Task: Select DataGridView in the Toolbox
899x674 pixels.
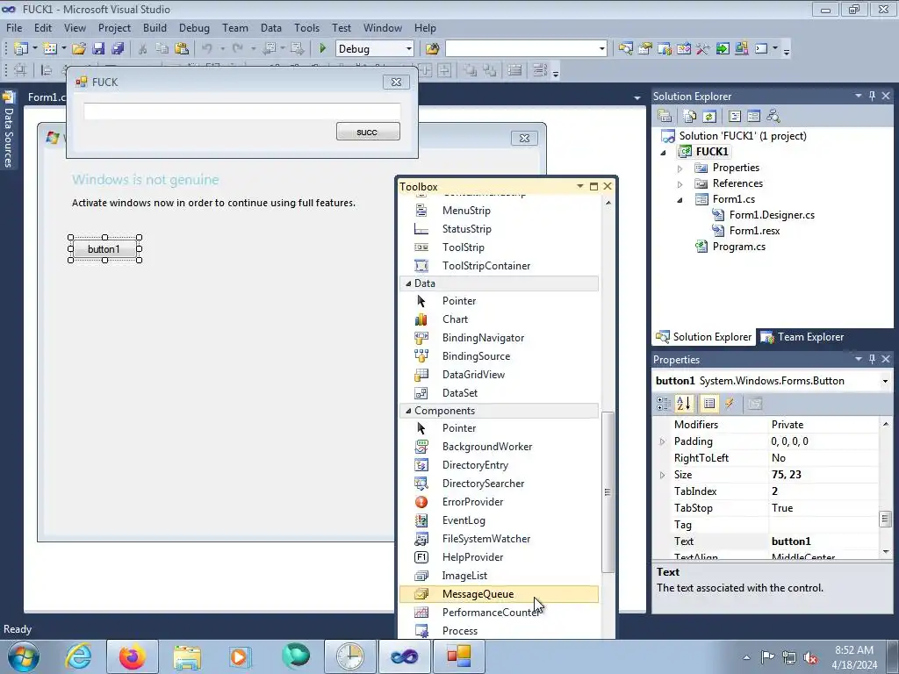Action: 499,374
